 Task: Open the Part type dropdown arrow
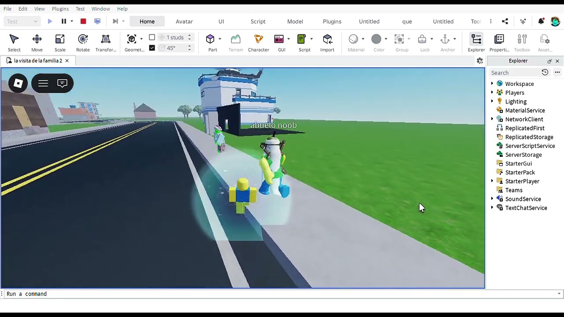pyautogui.click(x=220, y=39)
